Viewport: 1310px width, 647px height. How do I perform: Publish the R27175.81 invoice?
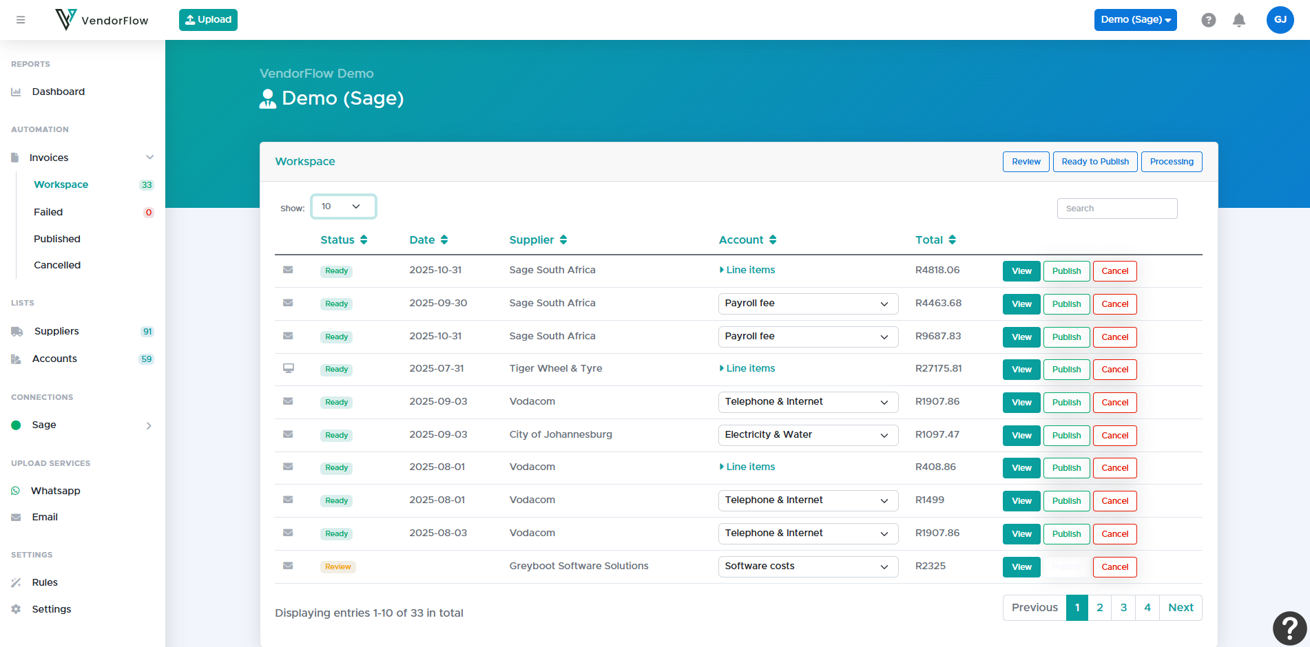tap(1066, 370)
